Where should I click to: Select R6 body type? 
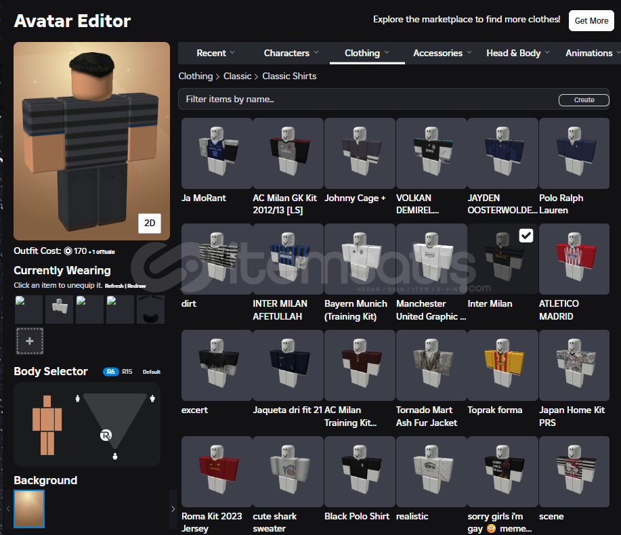pyautogui.click(x=111, y=371)
